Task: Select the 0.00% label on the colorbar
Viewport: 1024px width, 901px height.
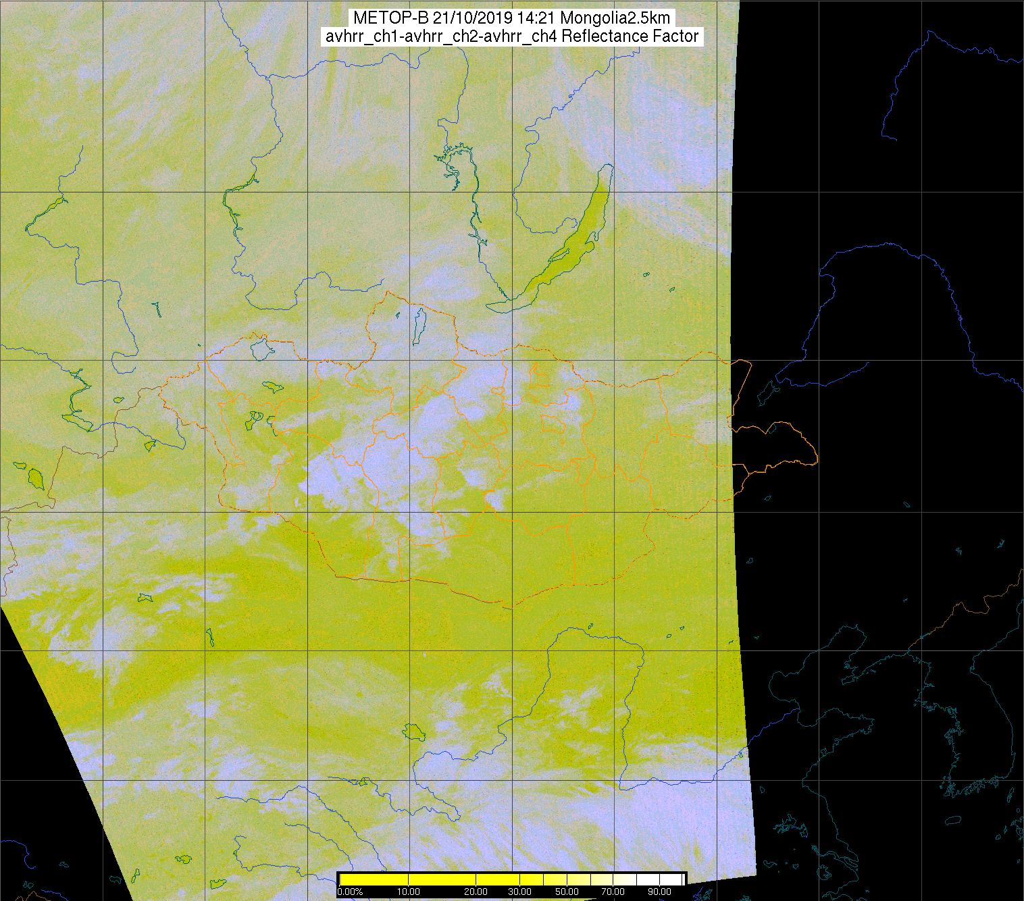Action: [350, 892]
